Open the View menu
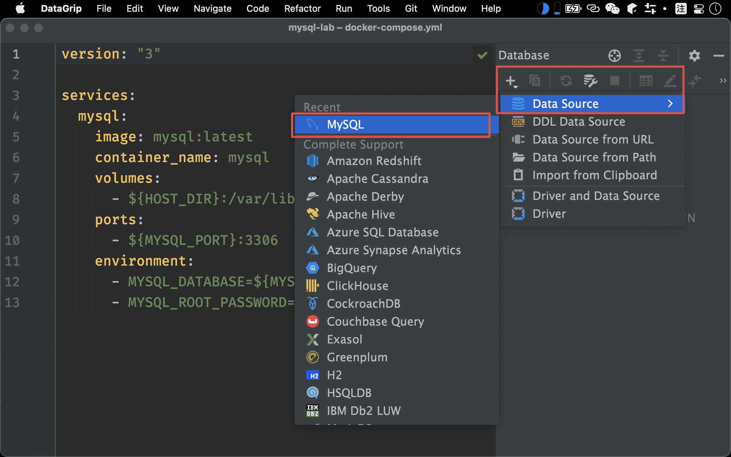Image resolution: width=731 pixels, height=457 pixels. point(168,9)
